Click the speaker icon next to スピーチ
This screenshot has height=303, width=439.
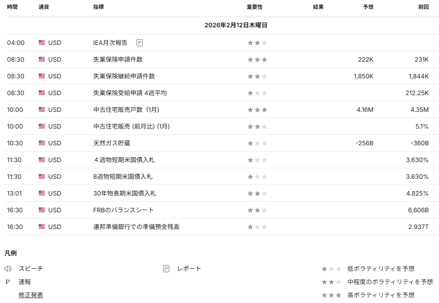point(8,269)
